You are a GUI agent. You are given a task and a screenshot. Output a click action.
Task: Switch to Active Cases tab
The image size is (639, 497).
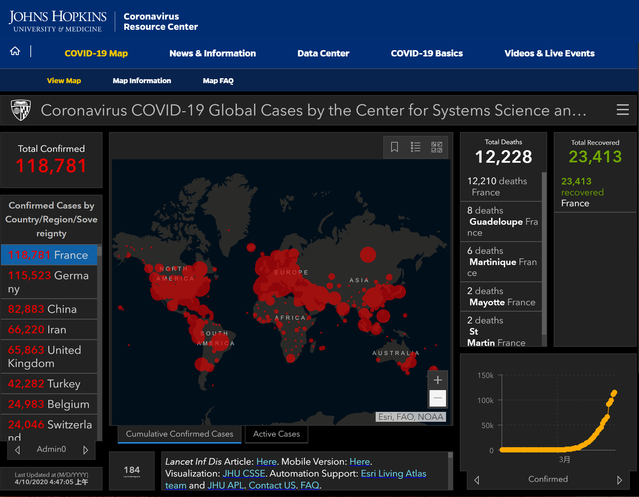click(276, 434)
